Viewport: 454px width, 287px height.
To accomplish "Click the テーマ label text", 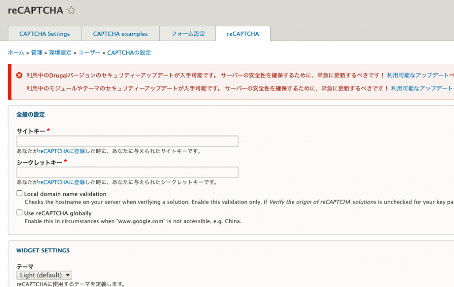I will click(25, 267).
